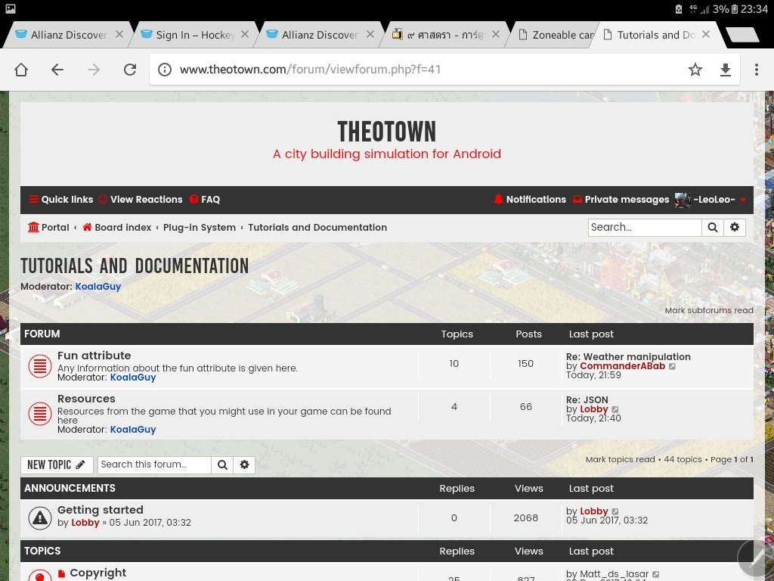Focus the top Search field

645,227
